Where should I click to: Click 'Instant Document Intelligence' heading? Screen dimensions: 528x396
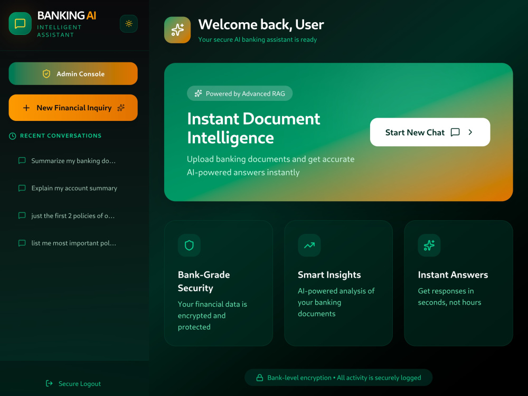click(253, 128)
